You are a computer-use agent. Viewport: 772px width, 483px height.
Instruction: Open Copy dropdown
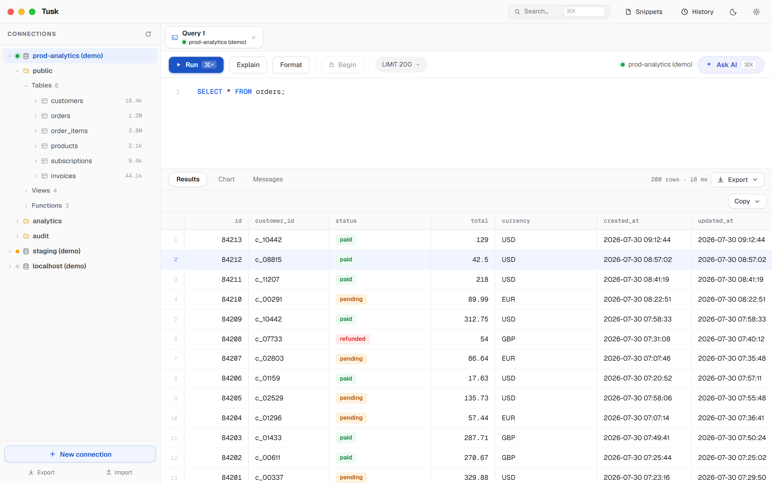pos(747,201)
